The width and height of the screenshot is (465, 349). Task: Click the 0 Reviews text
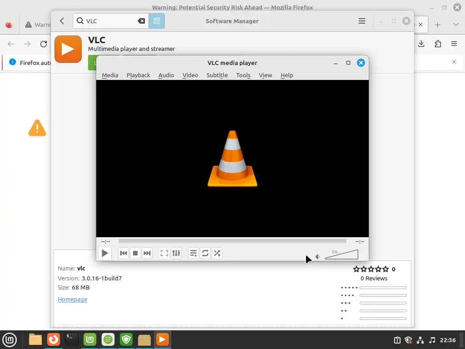(x=374, y=279)
